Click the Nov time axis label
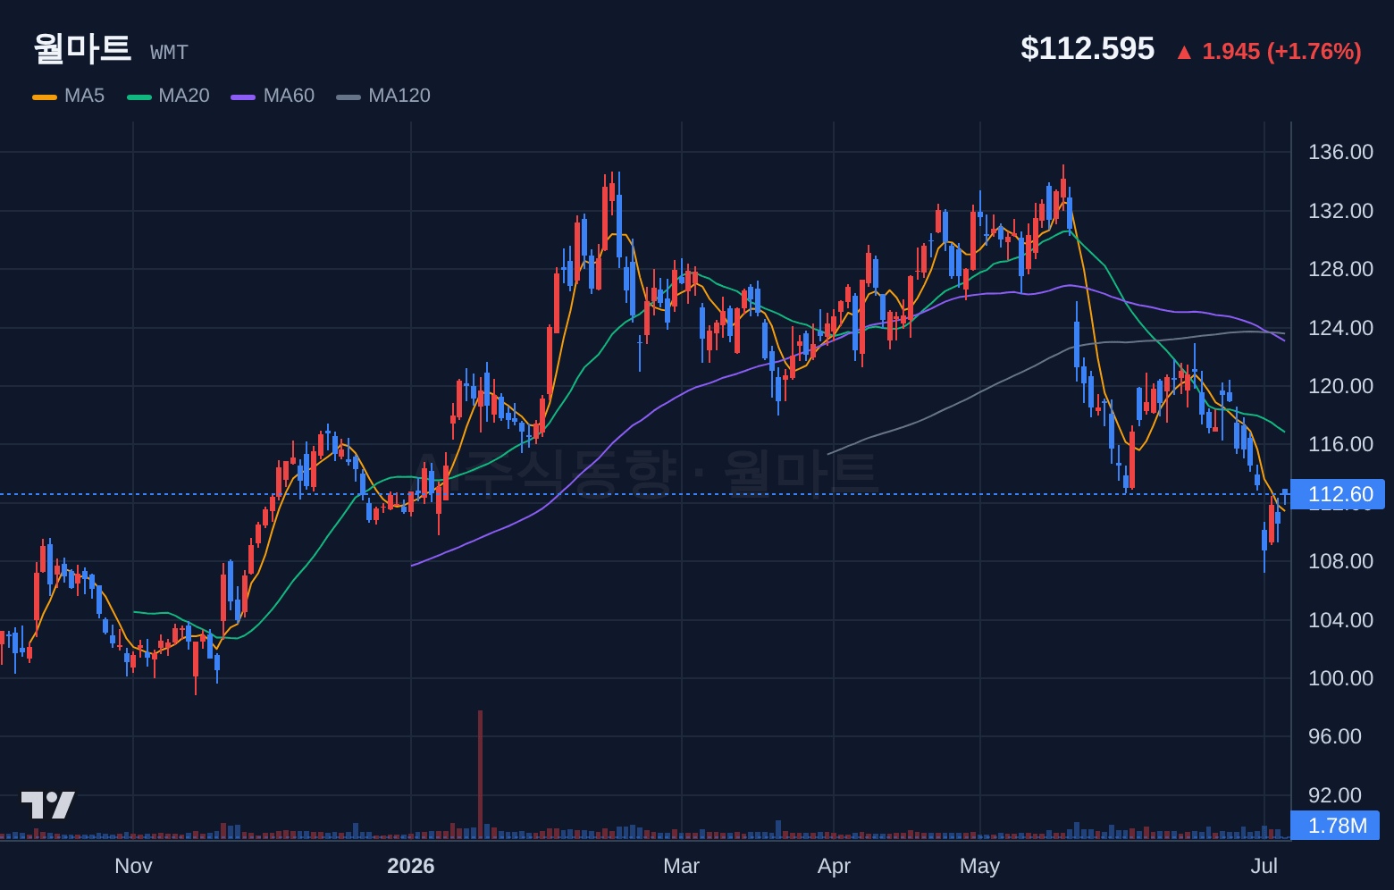 click(x=133, y=866)
